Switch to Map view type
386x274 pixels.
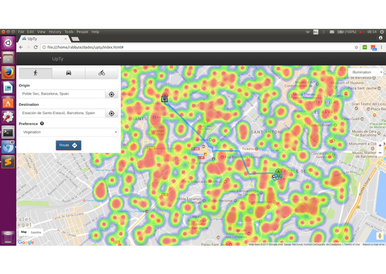24,232
